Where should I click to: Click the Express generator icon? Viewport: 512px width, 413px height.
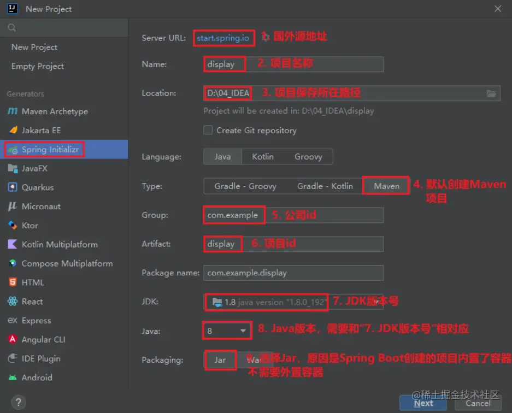(x=13, y=320)
